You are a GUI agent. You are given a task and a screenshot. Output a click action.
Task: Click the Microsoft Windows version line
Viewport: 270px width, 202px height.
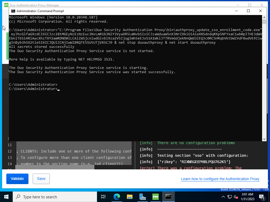click(x=53, y=17)
